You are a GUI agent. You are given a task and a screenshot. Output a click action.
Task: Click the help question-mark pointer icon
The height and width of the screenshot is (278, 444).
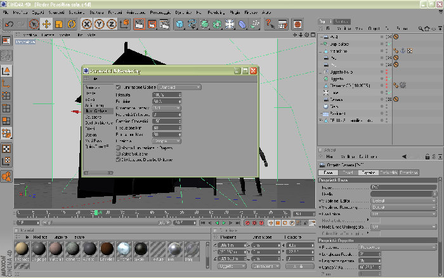[270, 24]
